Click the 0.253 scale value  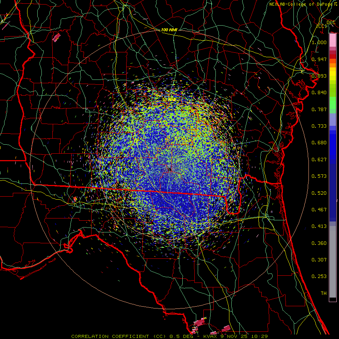[x=319, y=276]
